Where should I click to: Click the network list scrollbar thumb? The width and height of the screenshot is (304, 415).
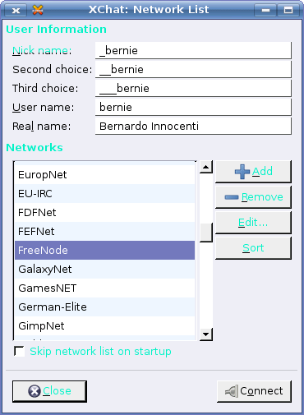[x=206, y=233]
